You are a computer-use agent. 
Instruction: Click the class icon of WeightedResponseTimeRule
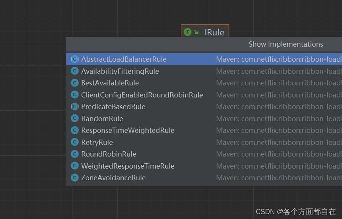tap(75, 166)
